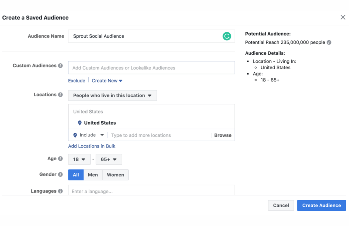This screenshot has height=226, width=349.
Task: Click the Enter a language field
Action: (x=151, y=191)
